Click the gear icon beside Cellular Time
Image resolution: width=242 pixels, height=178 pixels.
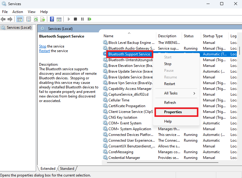(105, 100)
